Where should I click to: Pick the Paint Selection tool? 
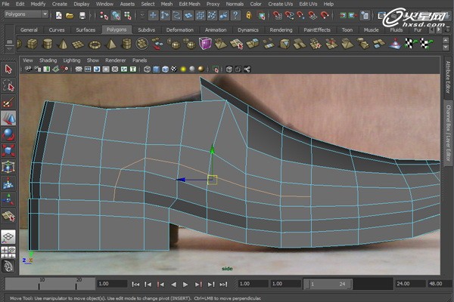click(x=8, y=103)
